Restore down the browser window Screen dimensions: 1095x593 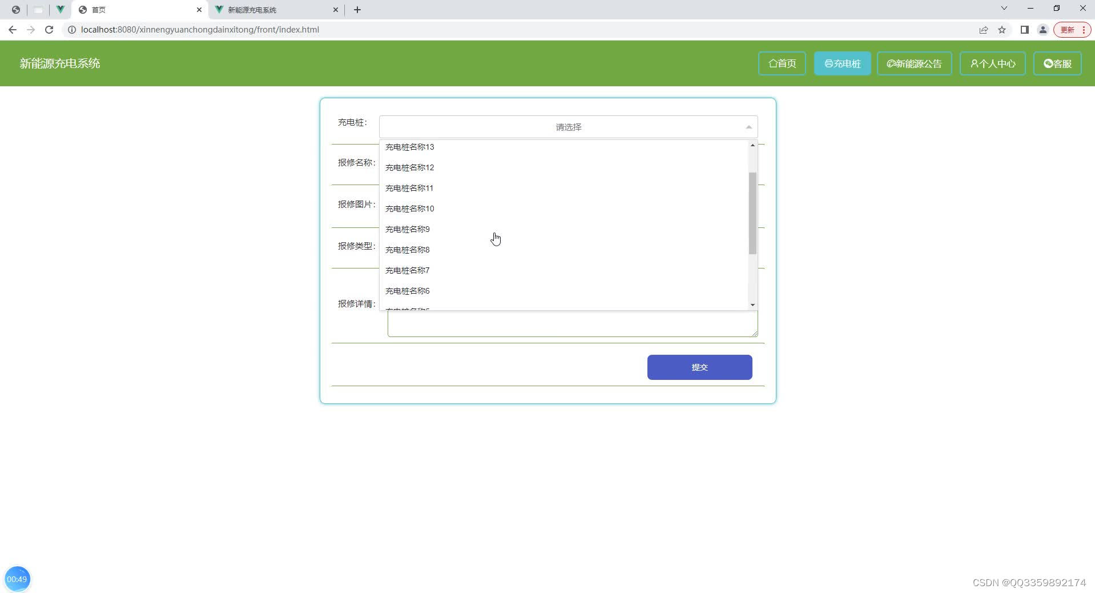(x=1057, y=8)
